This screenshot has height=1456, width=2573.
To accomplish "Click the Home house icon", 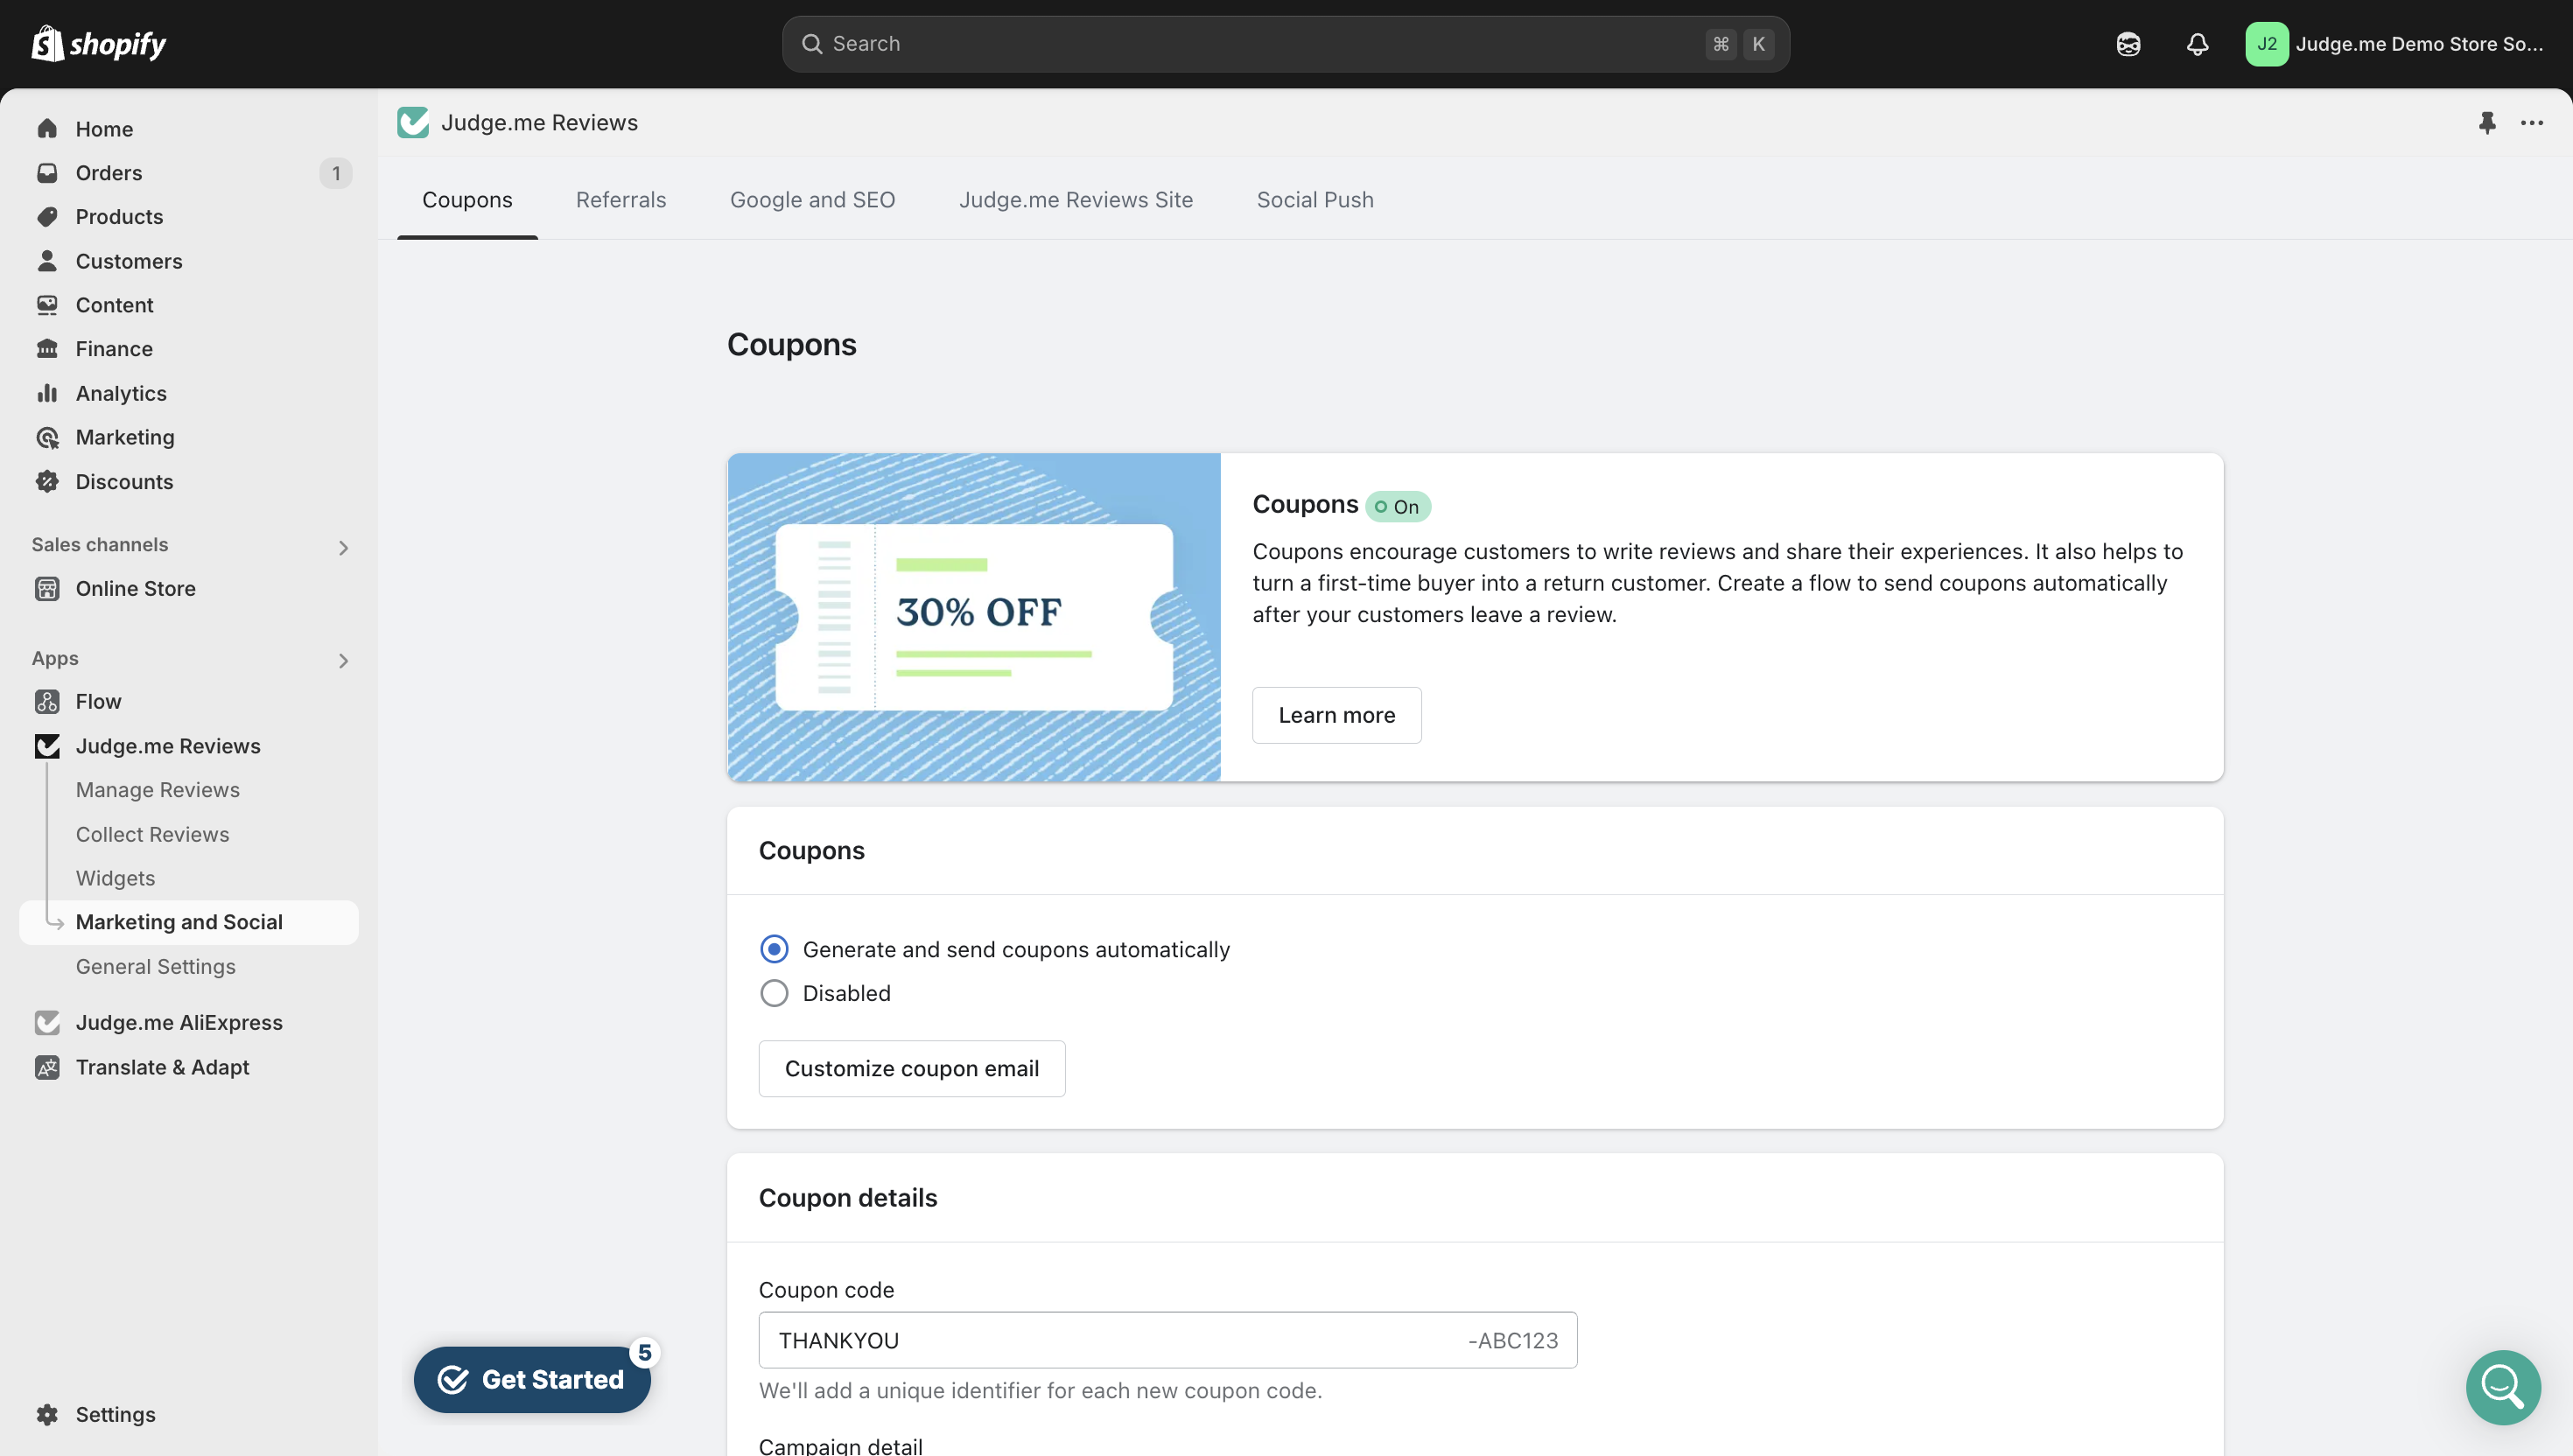I will point(47,129).
